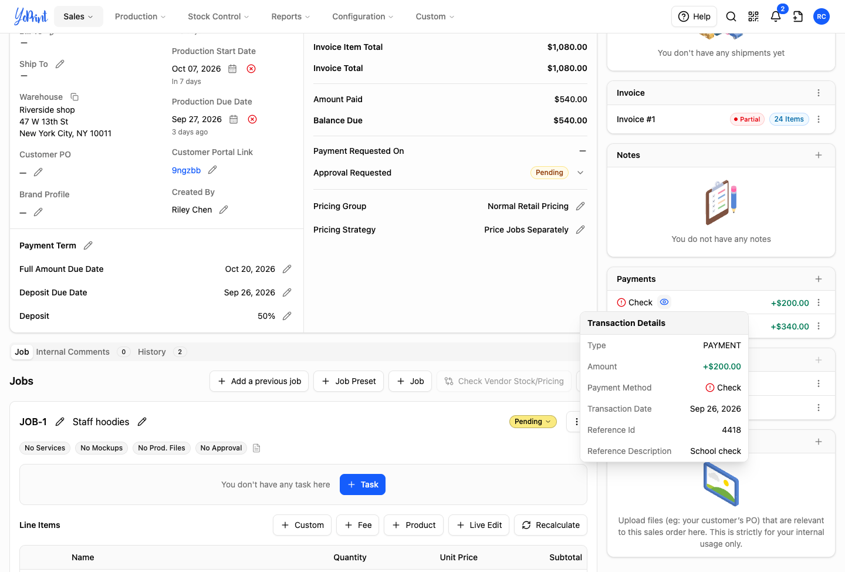The width and height of the screenshot is (845, 572).
Task: Click the Help button
Action: [x=694, y=16]
